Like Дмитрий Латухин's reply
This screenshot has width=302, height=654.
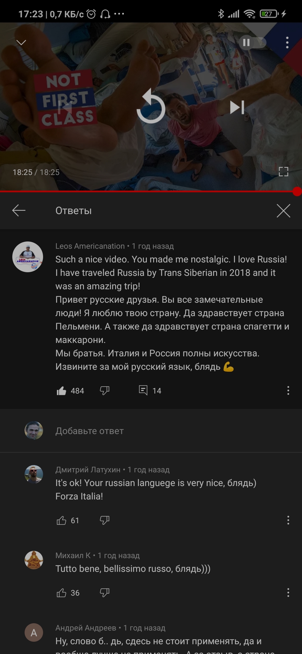click(x=62, y=520)
